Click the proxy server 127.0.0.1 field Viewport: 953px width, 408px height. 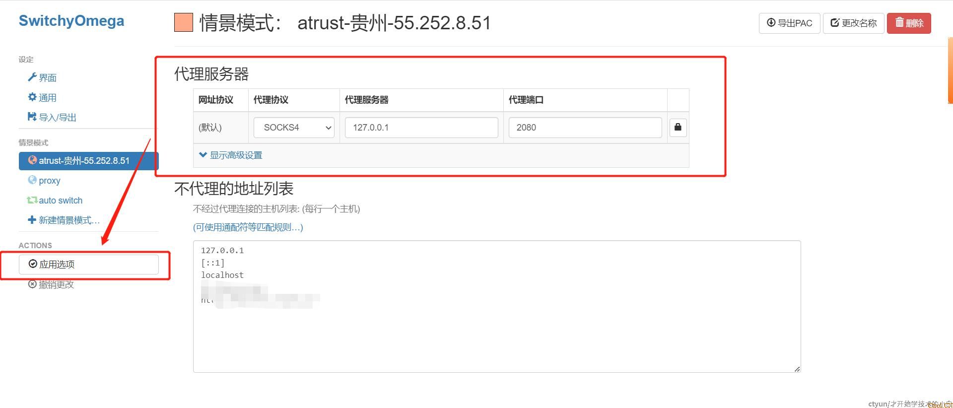pyautogui.click(x=421, y=128)
